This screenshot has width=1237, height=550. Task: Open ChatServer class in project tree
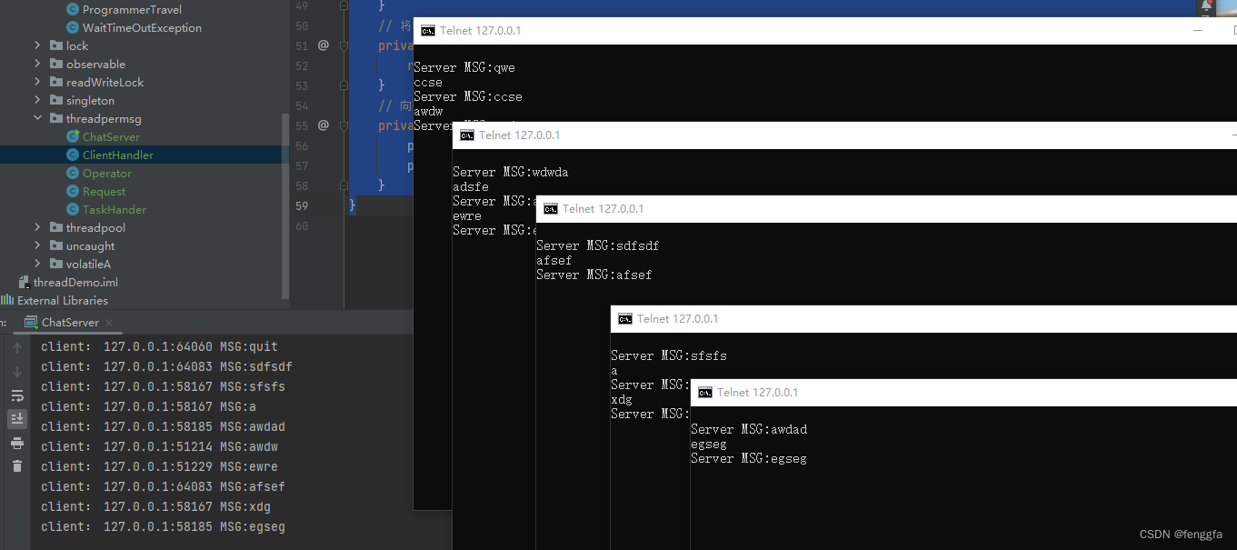click(x=111, y=136)
